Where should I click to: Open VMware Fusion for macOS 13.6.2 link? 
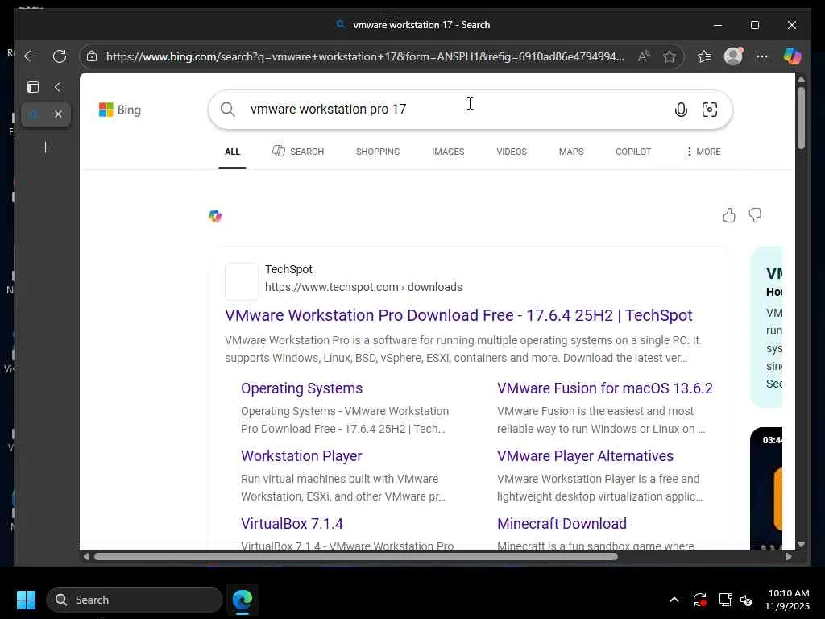tap(604, 388)
